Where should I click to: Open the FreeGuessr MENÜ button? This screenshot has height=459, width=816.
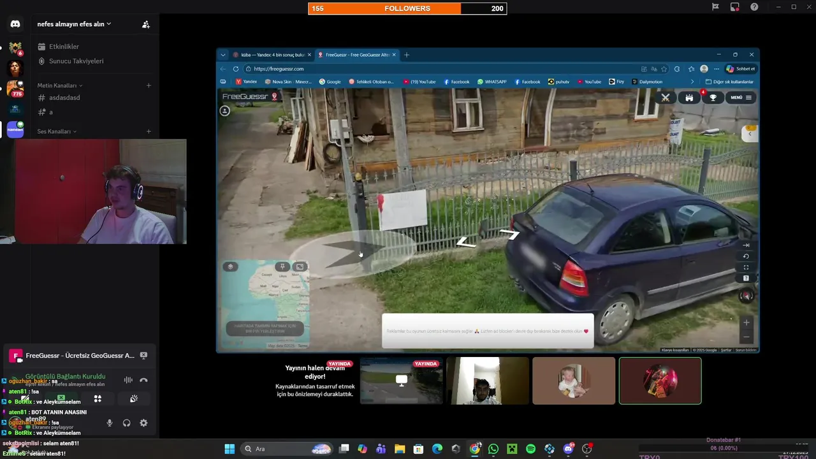(741, 98)
